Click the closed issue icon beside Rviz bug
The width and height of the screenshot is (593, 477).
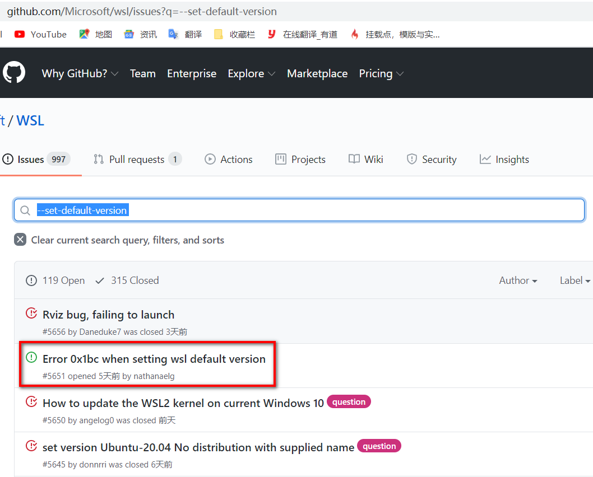pyautogui.click(x=31, y=313)
